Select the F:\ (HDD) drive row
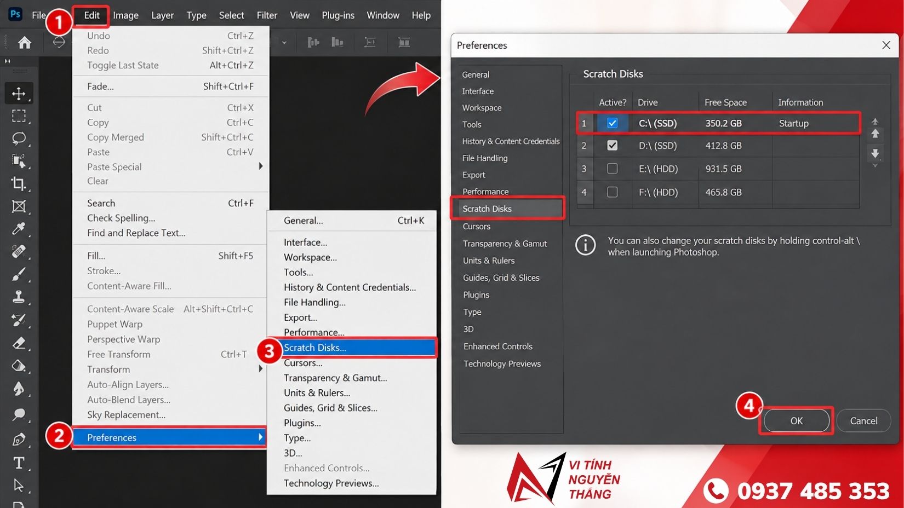 [x=718, y=192]
